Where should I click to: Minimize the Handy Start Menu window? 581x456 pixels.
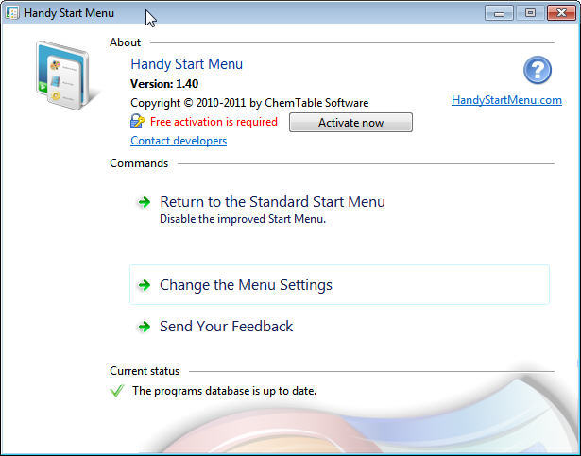(499, 13)
